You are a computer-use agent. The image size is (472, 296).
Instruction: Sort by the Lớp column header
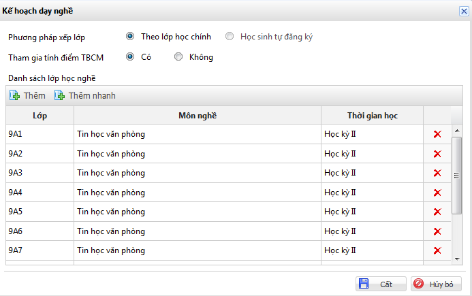click(40, 116)
